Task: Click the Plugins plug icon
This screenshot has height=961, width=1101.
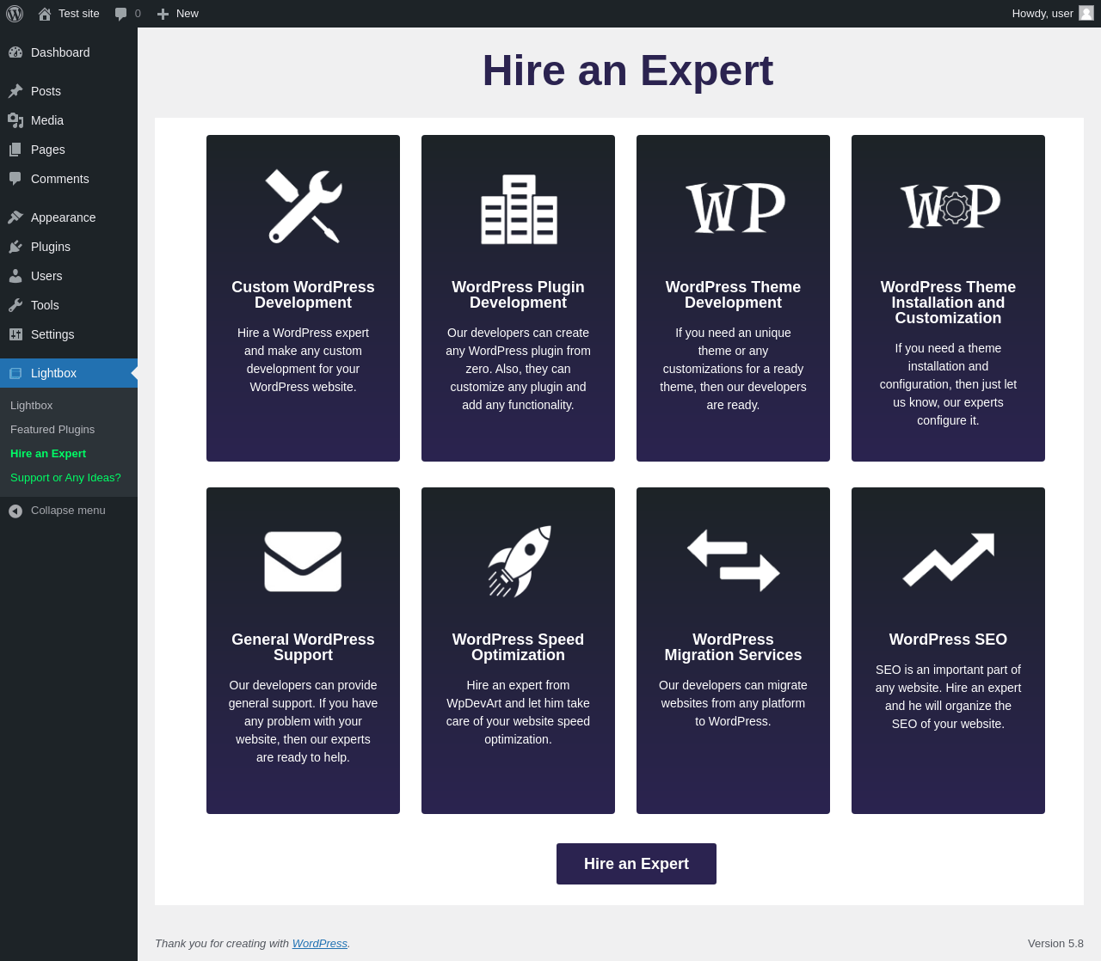Action: coord(15,247)
